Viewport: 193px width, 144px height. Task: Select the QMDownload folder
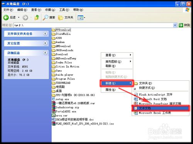tap(61, 46)
